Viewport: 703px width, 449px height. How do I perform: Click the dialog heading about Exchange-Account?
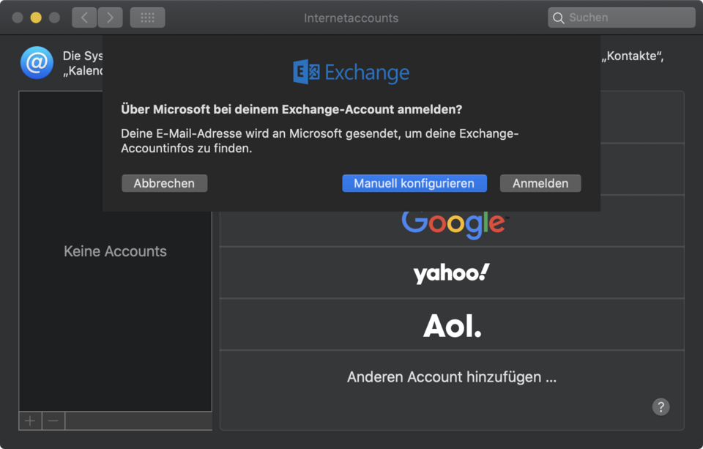click(x=291, y=109)
